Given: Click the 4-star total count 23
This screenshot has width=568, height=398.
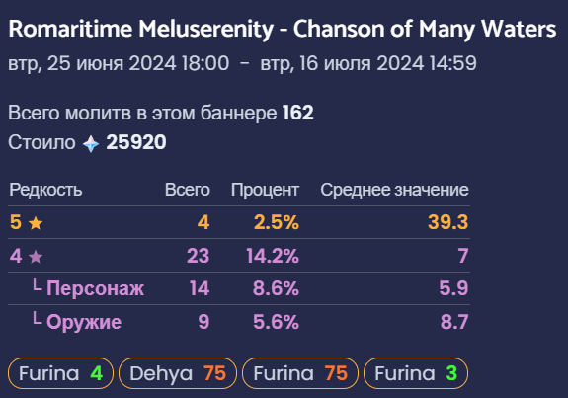Looking at the screenshot, I should [199, 256].
